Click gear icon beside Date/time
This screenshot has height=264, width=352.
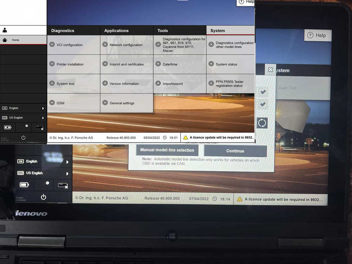[x=158, y=64]
